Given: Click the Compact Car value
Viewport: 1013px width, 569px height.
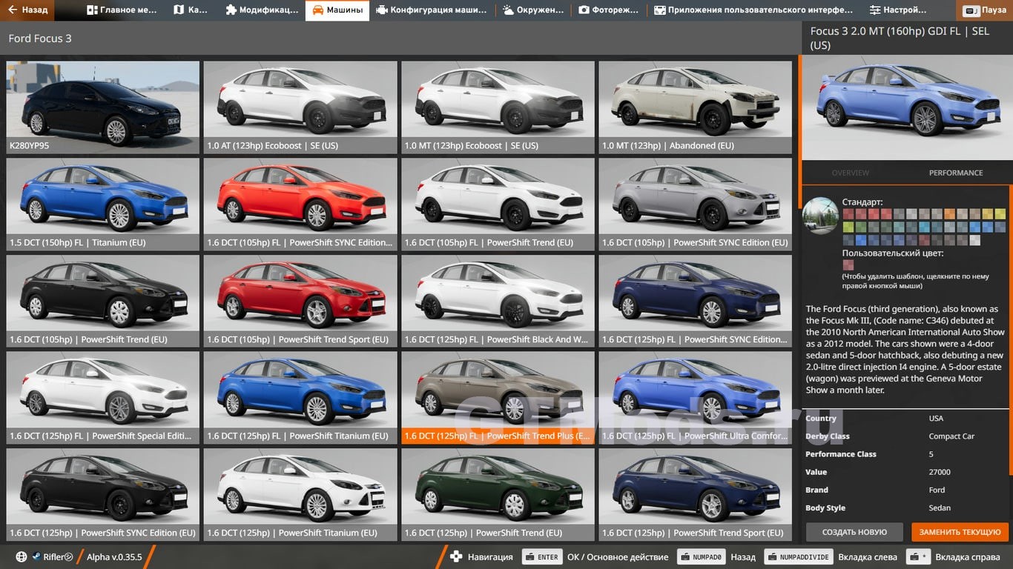Looking at the screenshot, I should 951,436.
